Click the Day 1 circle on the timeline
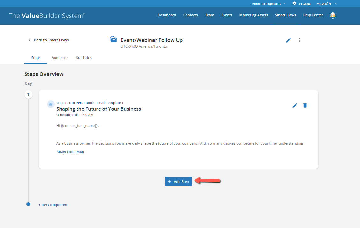The width and height of the screenshot is (360, 228). tap(28, 94)
